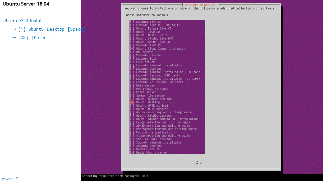Select 'Lubuntu minimal installation (GTK part)' row
The image size is (323, 181).
167,72
